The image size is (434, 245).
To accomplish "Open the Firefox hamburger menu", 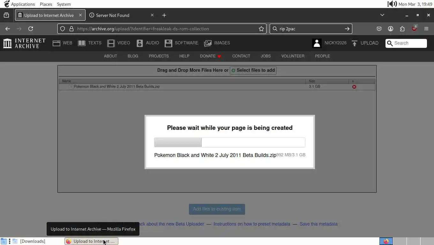I will [x=426, y=29].
